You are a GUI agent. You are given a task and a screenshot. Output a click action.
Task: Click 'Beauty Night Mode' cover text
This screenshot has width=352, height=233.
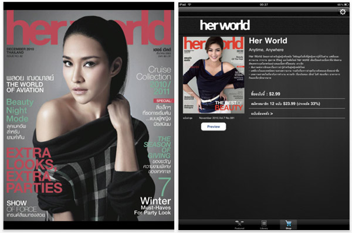(x=20, y=110)
